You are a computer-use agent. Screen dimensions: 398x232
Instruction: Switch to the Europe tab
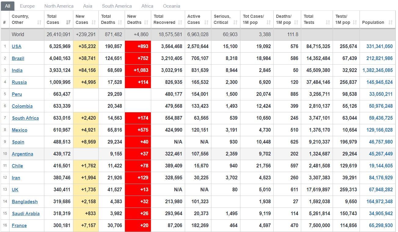[27, 6]
